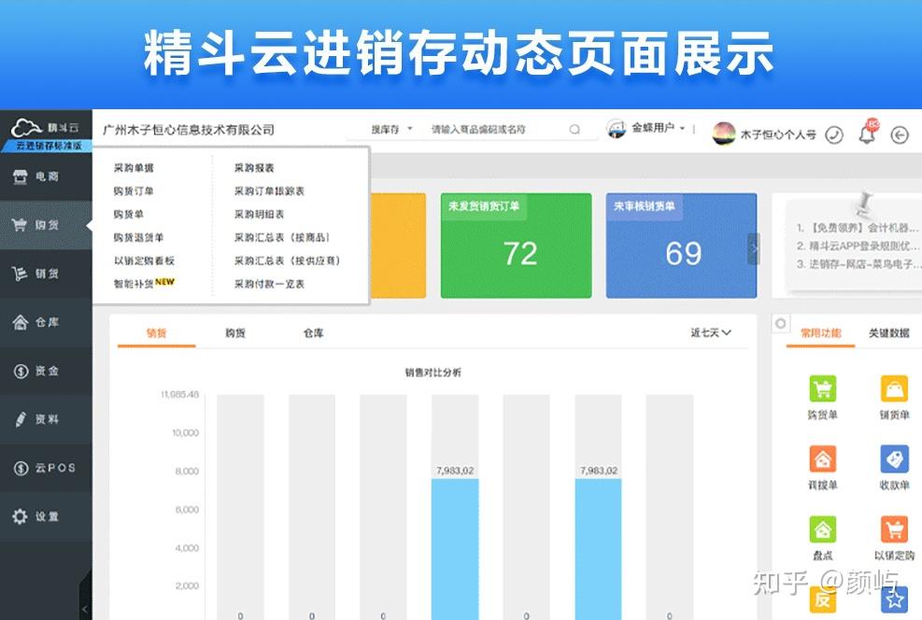The image size is (922, 620).
Task: Open the 电商 sidebar module
Action: pyautogui.click(x=46, y=176)
